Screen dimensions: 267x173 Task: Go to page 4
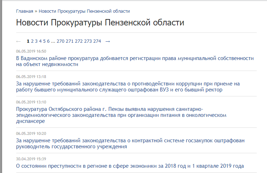coord(40,41)
